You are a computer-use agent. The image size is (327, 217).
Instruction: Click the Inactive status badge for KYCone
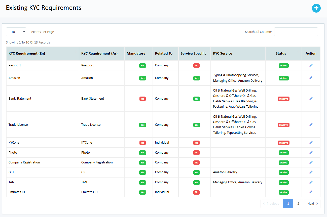coord(283,143)
